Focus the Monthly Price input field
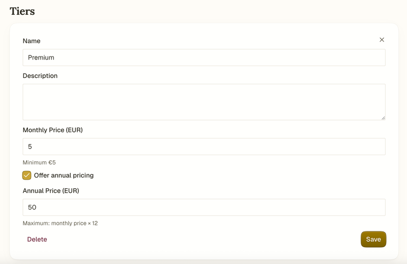Screen dimensions: 407x264 203,146
